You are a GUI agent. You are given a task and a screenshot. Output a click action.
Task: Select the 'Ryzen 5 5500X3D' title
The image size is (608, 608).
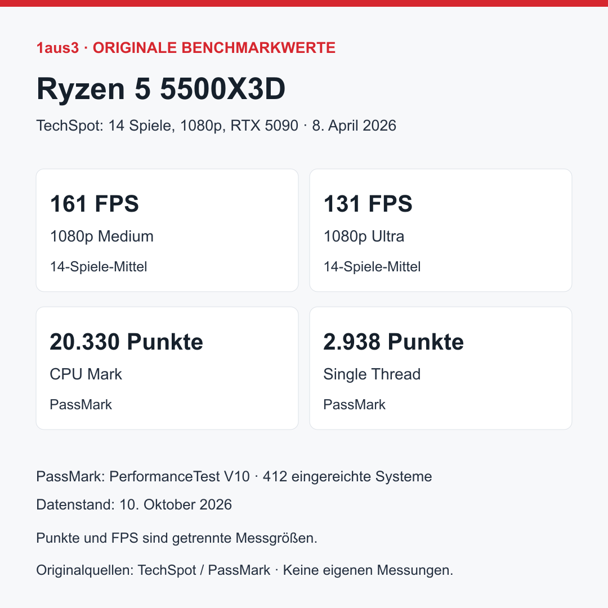[161, 89]
